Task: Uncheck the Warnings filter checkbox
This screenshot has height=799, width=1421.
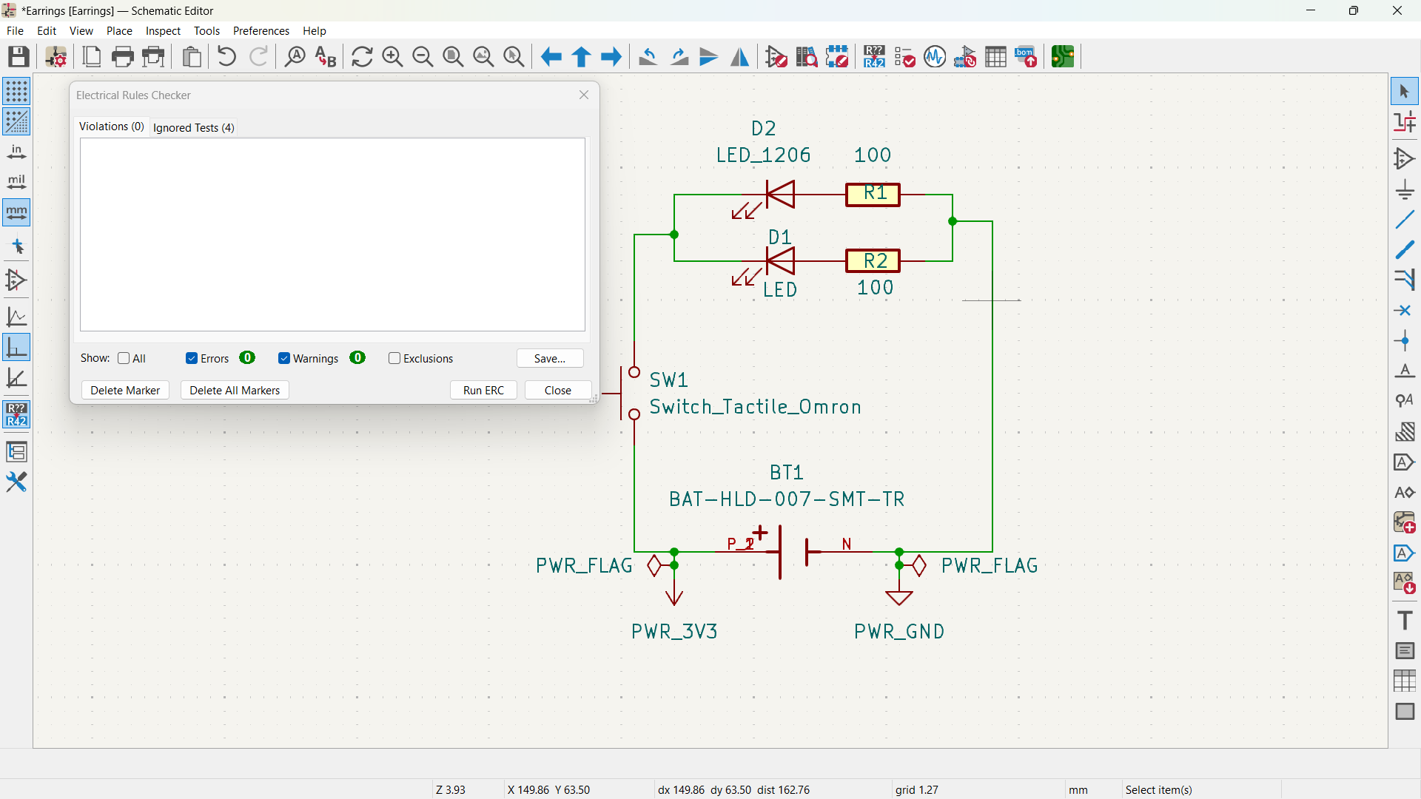Action: click(284, 359)
